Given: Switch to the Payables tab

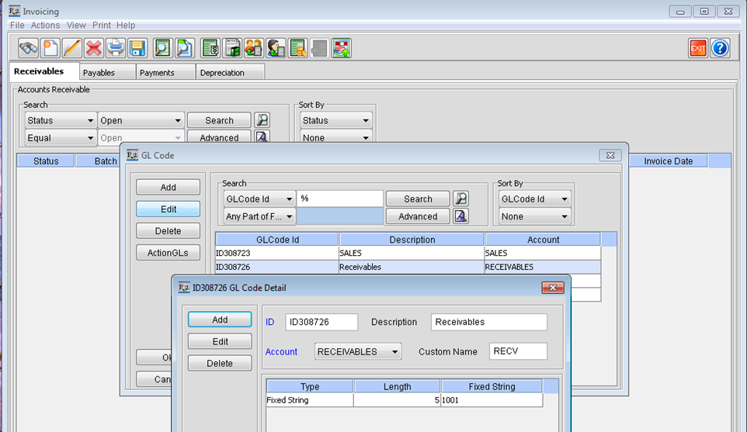Looking at the screenshot, I should 99,72.
